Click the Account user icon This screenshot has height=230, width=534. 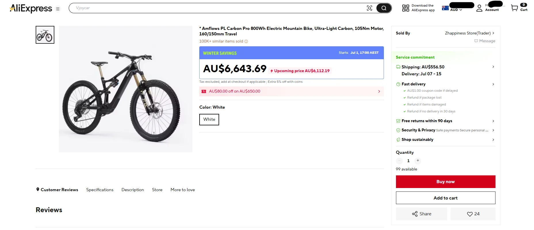pyautogui.click(x=479, y=8)
